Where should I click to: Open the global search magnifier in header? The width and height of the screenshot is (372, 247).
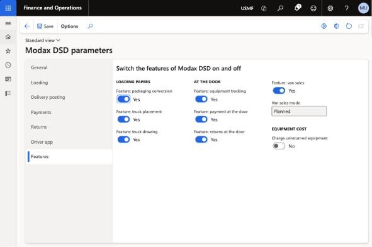(280, 8)
